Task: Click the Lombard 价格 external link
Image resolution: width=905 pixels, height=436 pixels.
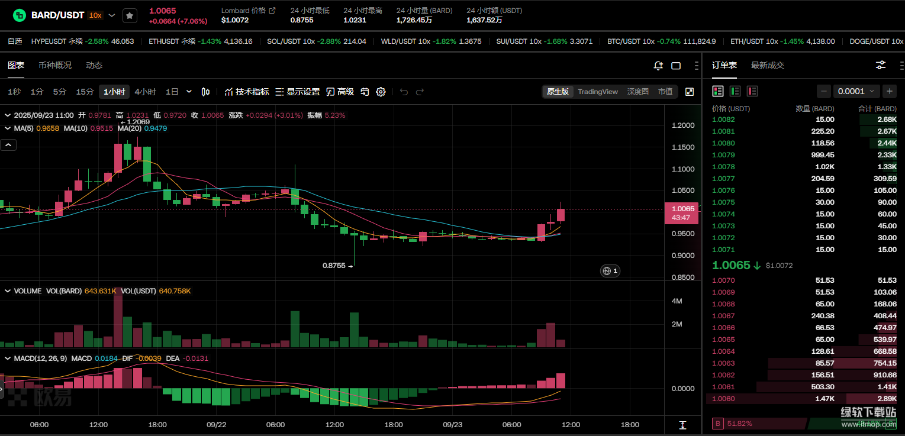Action: (272, 11)
